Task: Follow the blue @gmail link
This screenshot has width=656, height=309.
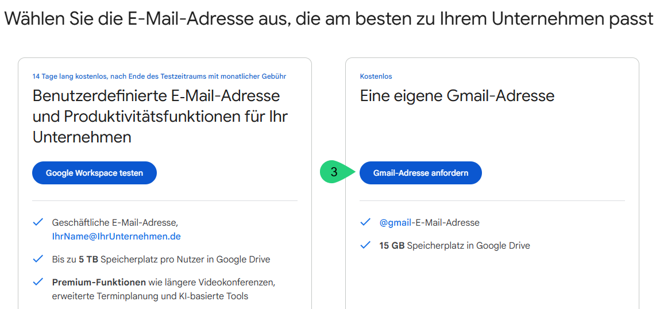Action: coord(395,222)
